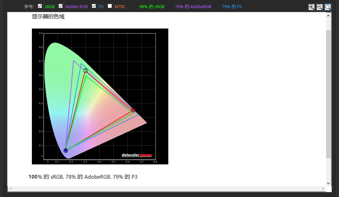339x197 pixels.
Task: Click the blue 79% 的 P3 result label
Action: click(x=232, y=7)
